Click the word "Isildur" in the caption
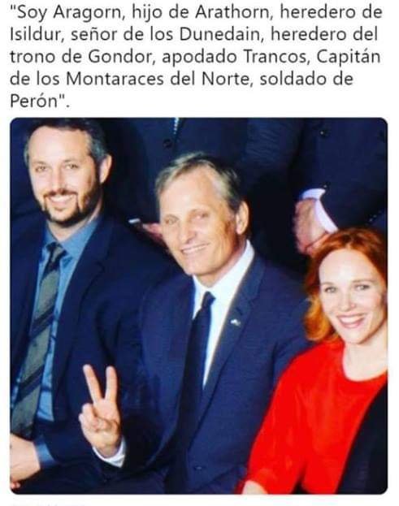The image size is (399, 506). [36, 34]
